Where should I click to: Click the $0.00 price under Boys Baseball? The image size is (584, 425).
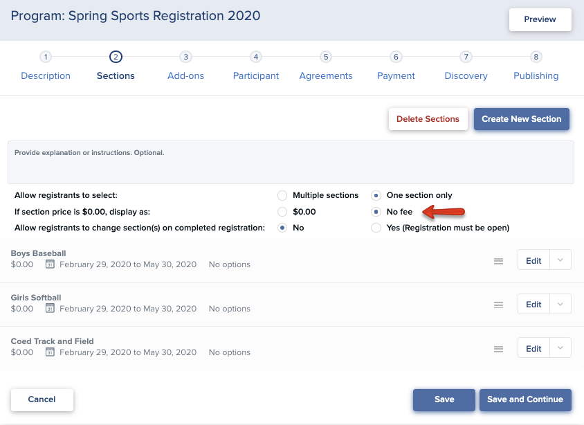(x=22, y=264)
